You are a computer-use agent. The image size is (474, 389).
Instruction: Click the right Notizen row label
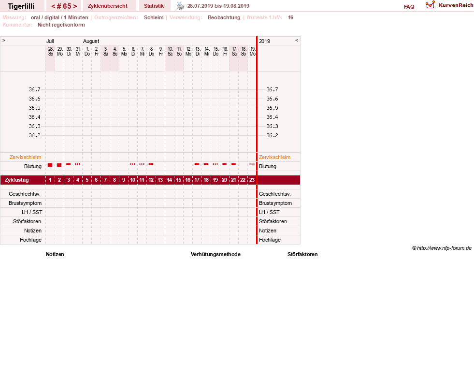pyautogui.click(x=268, y=231)
